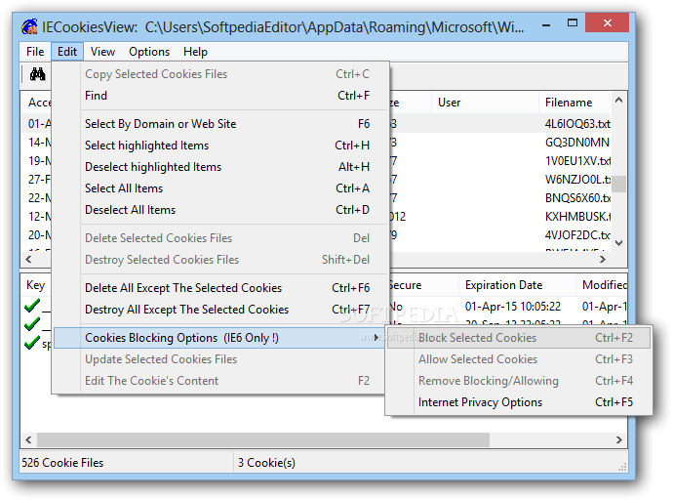Open Internet Privacy Options
673x500 pixels.
click(519, 402)
